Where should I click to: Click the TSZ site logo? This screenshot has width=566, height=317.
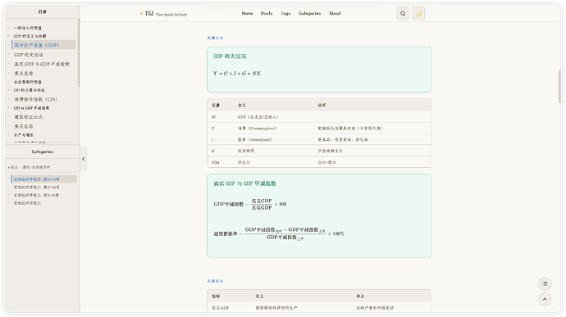click(149, 13)
